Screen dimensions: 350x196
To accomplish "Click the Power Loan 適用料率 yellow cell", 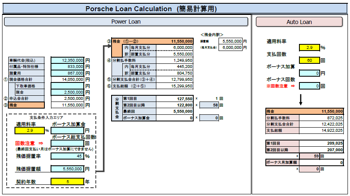I will (x=30, y=131).
